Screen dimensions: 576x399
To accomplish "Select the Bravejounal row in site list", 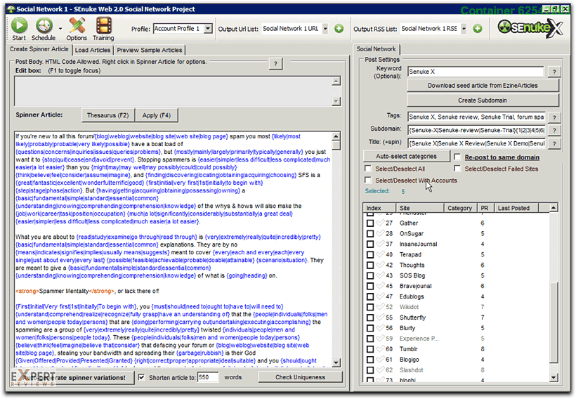I will pyautogui.click(x=457, y=286).
